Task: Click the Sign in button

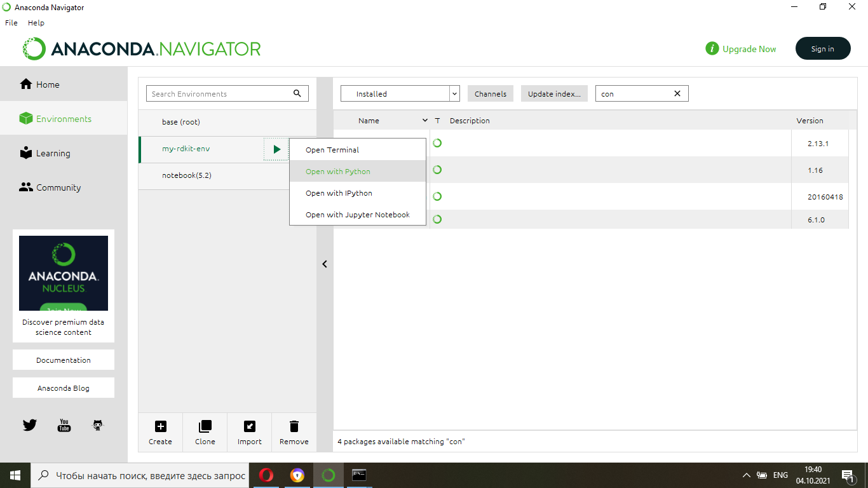Action: click(x=823, y=48)
